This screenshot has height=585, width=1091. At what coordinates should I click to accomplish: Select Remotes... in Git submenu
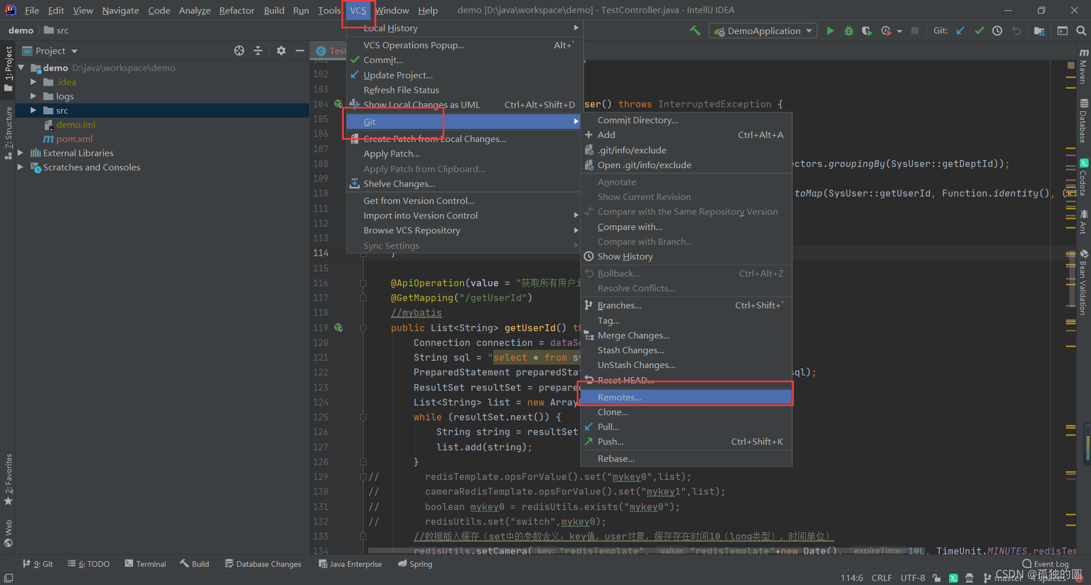(686, 397)
